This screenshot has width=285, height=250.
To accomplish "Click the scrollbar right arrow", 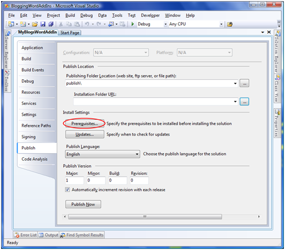I will pos(259,217).
